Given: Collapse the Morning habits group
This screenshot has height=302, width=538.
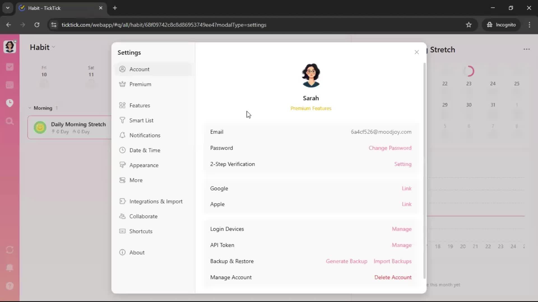Looking at the screenshot, I should coord(30,108).
